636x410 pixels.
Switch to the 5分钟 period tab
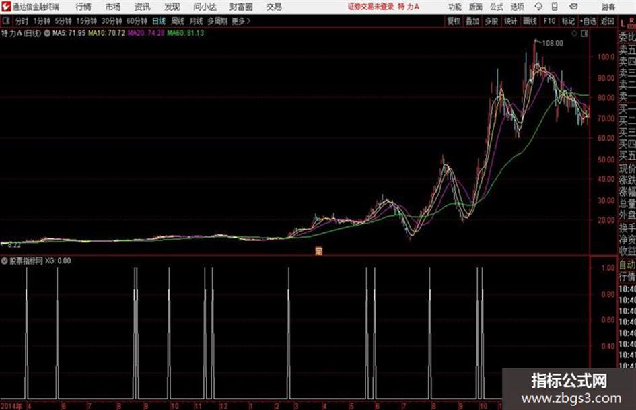(63, 21)
